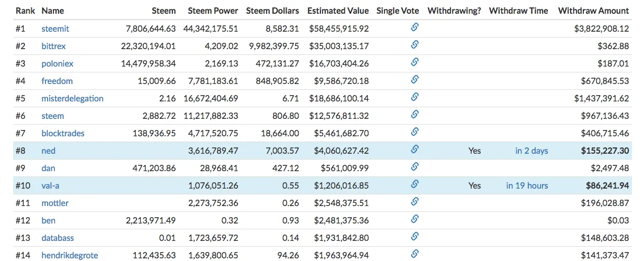Click the single vote link icon for val-a
This screenshot has height=261, width=642.
(415, 184)
